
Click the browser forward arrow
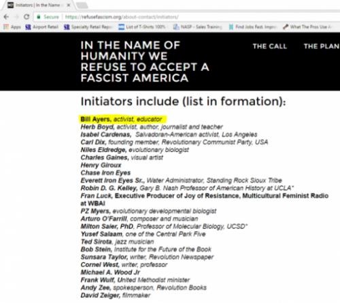pos(16,17)
